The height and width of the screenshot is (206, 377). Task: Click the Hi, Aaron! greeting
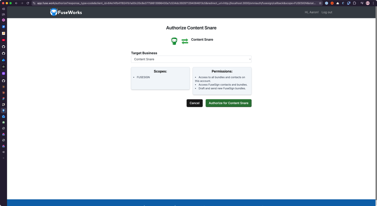click(311, 12)
